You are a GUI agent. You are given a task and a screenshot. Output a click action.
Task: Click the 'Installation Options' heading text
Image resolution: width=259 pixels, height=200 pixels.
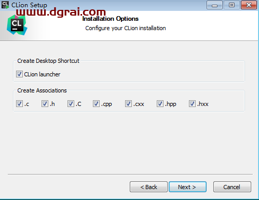point(111,19)
